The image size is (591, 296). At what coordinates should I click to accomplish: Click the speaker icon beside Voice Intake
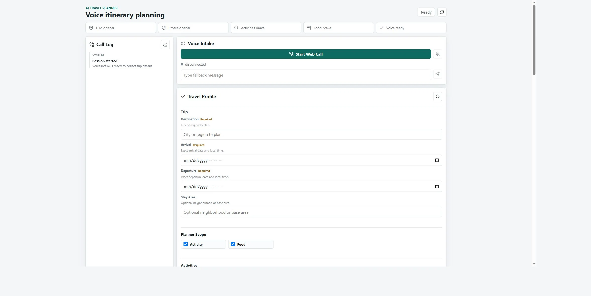pos(183,44)
